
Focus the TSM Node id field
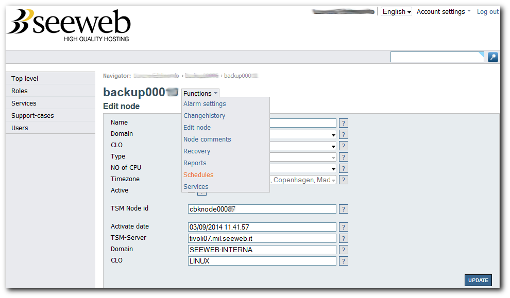pyautogui.click(x=262, y=209)
